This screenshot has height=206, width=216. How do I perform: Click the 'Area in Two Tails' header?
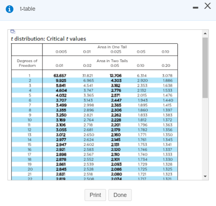tap(112, 61)
